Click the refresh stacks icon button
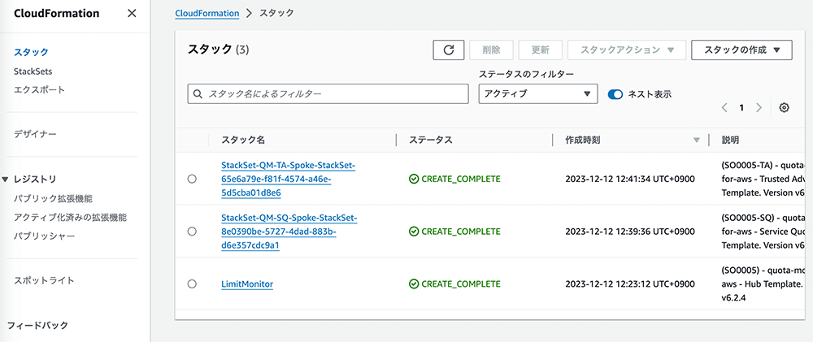The width and height of the screenshot is (813, 342). pos(449,50)
